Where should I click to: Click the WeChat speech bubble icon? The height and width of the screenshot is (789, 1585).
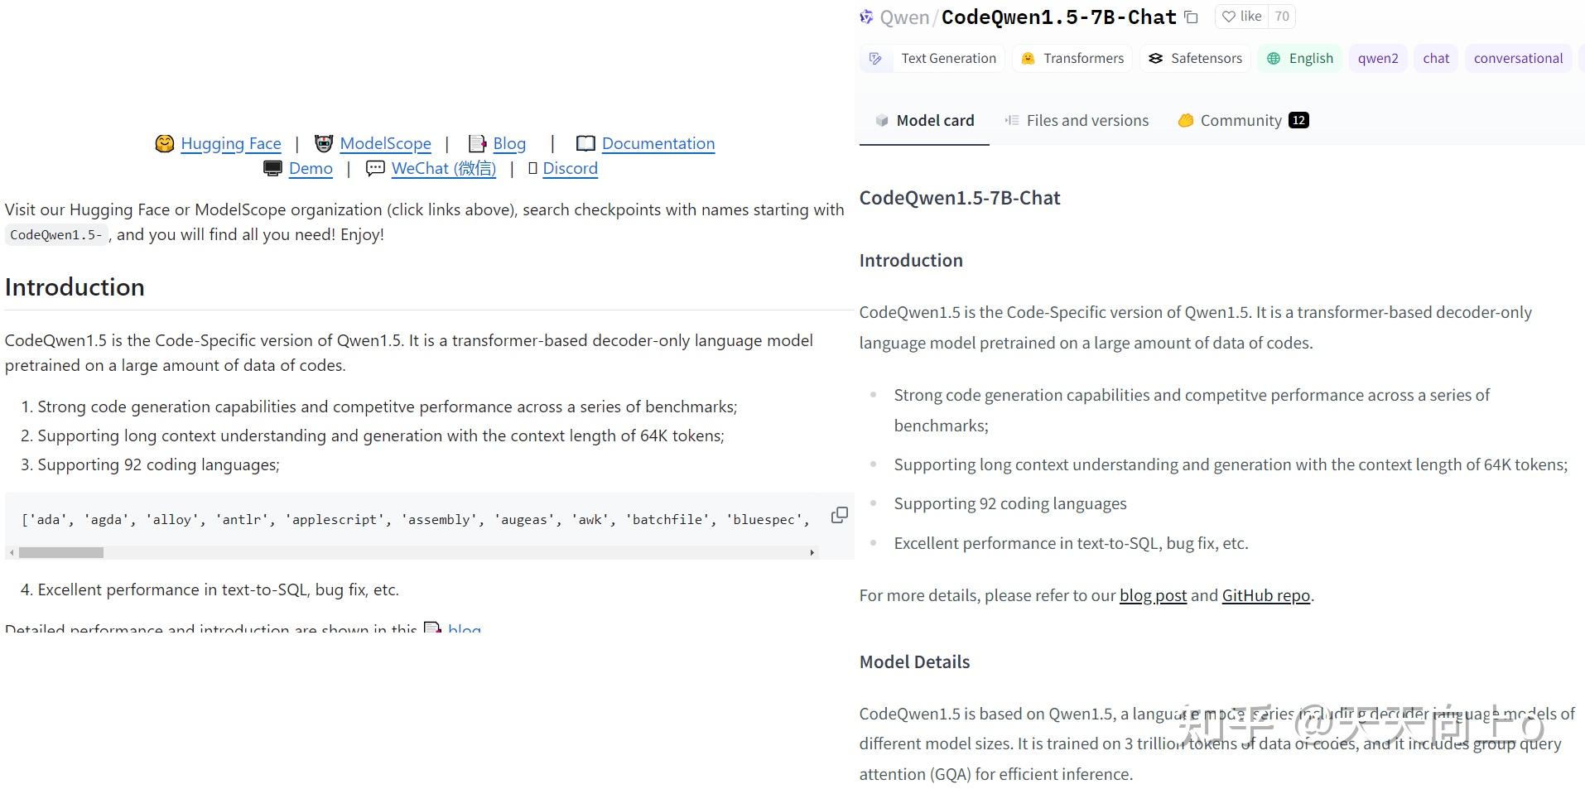(375, 168)
